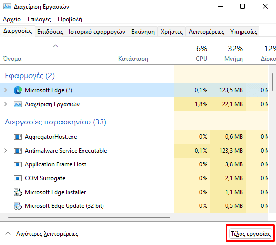Click the COM Surrogate process icon
This screenshot has height=245, width=276.
[x=18, y=178]
